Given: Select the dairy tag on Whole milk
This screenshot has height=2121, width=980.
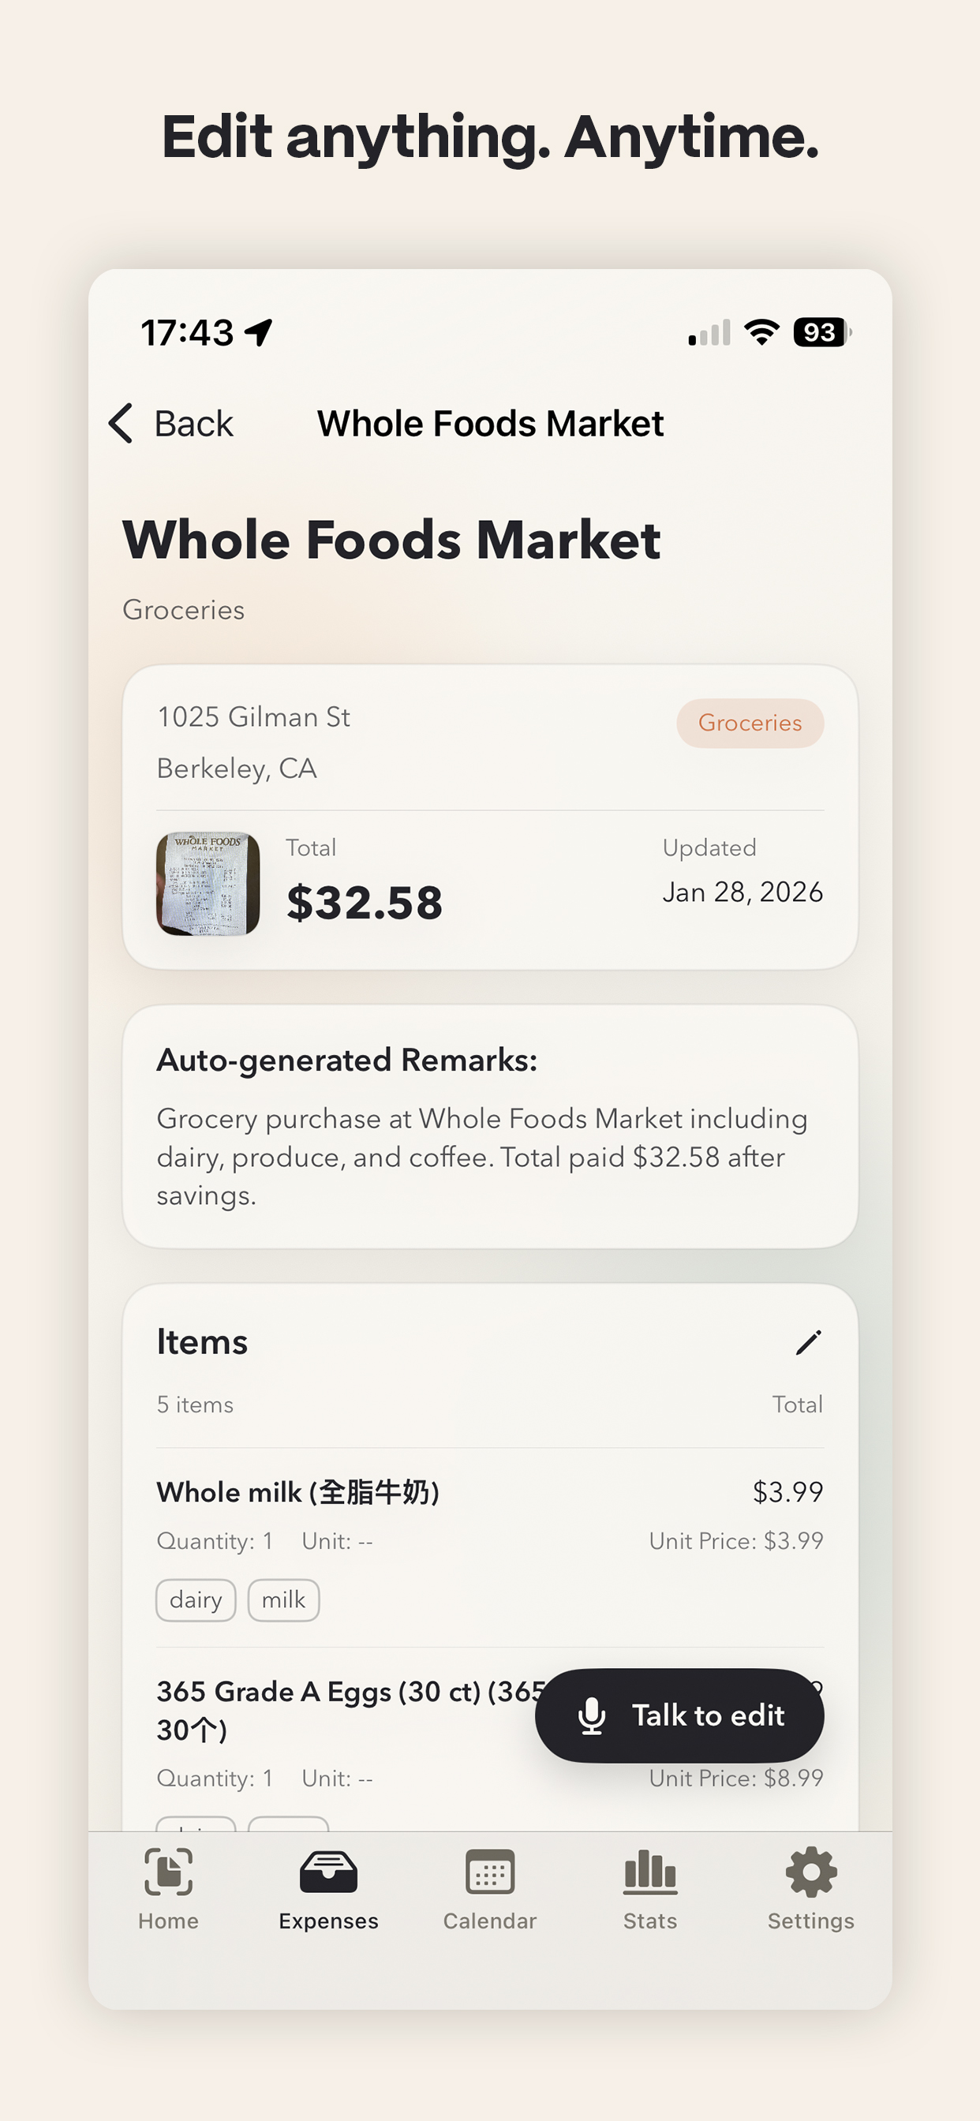Looking at the screenshot, I should click(x=196, y=1599).
